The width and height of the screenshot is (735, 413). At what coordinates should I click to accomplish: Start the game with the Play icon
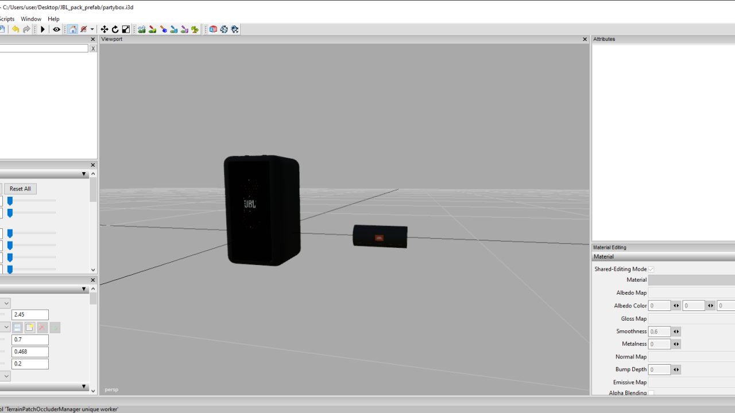point(42,29)
